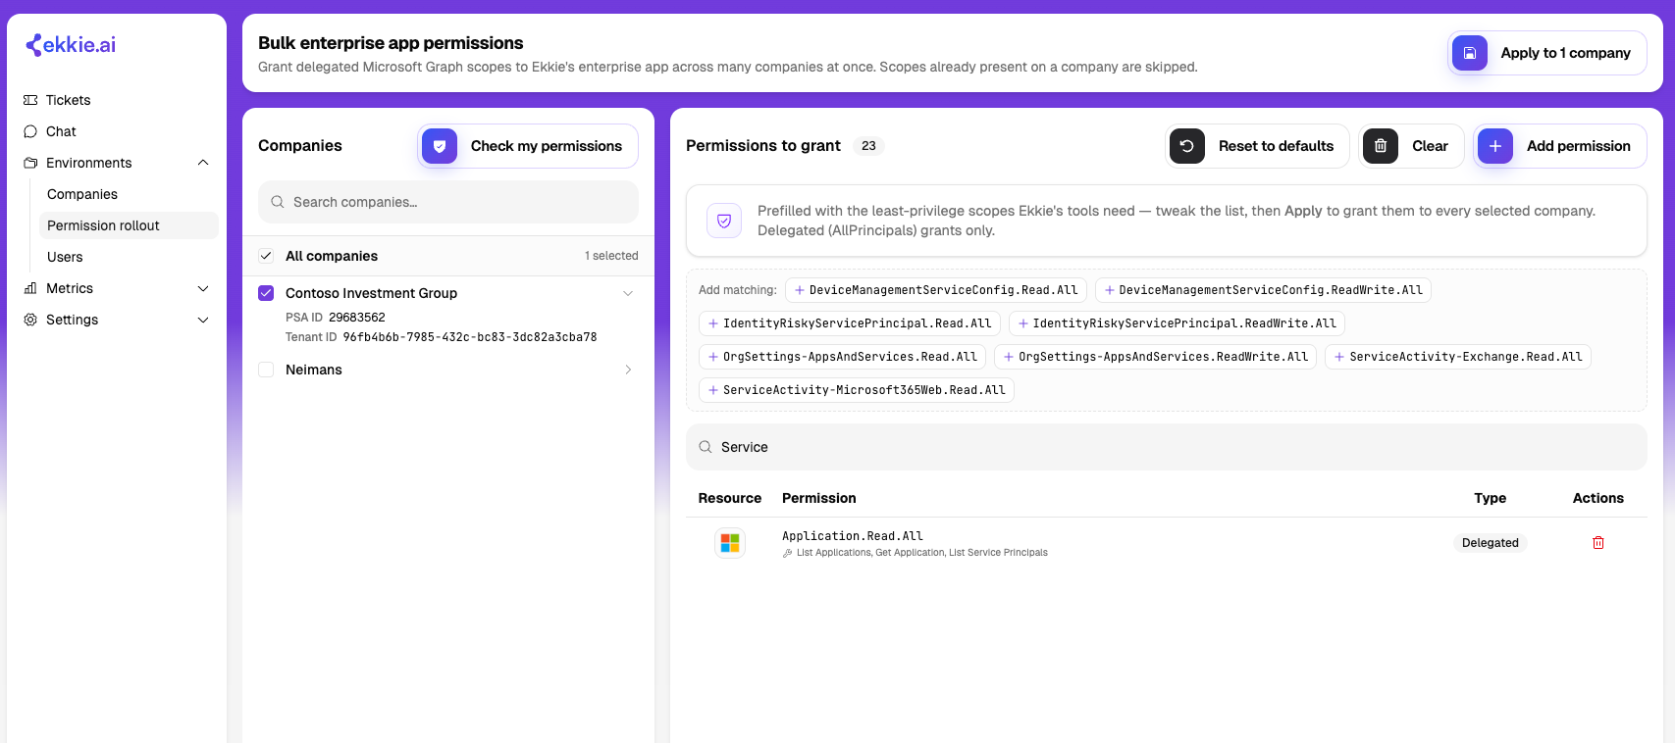Click the Resource column header
The width and height of the screenshot is (1675, 743).
coord(730,498)
